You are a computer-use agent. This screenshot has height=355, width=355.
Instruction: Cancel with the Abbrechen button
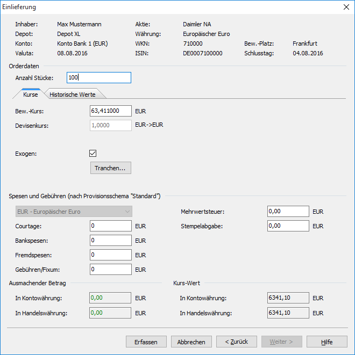(x=191, y=342)
